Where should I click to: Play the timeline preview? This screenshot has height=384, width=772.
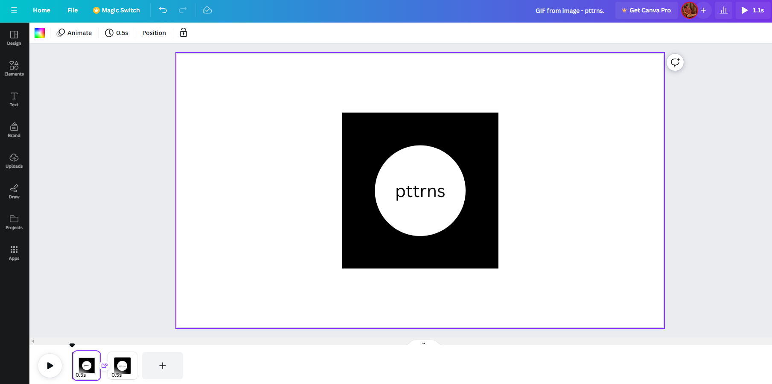[x=50, y=366]
